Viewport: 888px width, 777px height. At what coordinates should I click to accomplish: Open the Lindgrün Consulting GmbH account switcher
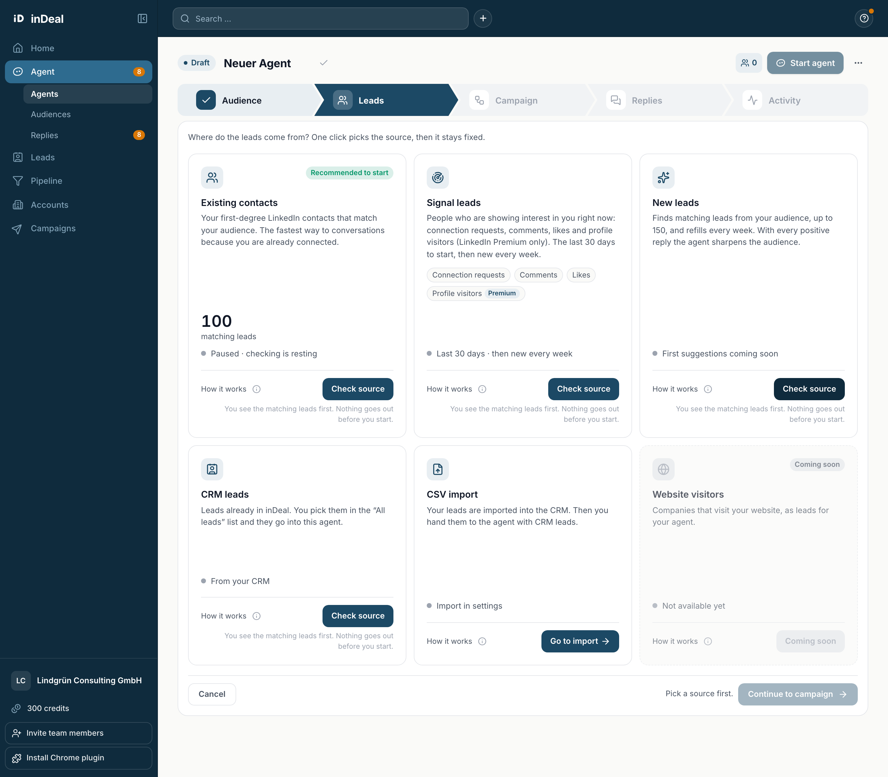pos(79,680)
